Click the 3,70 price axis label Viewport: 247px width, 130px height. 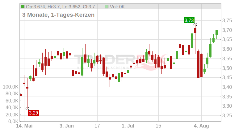coord(227,30)
